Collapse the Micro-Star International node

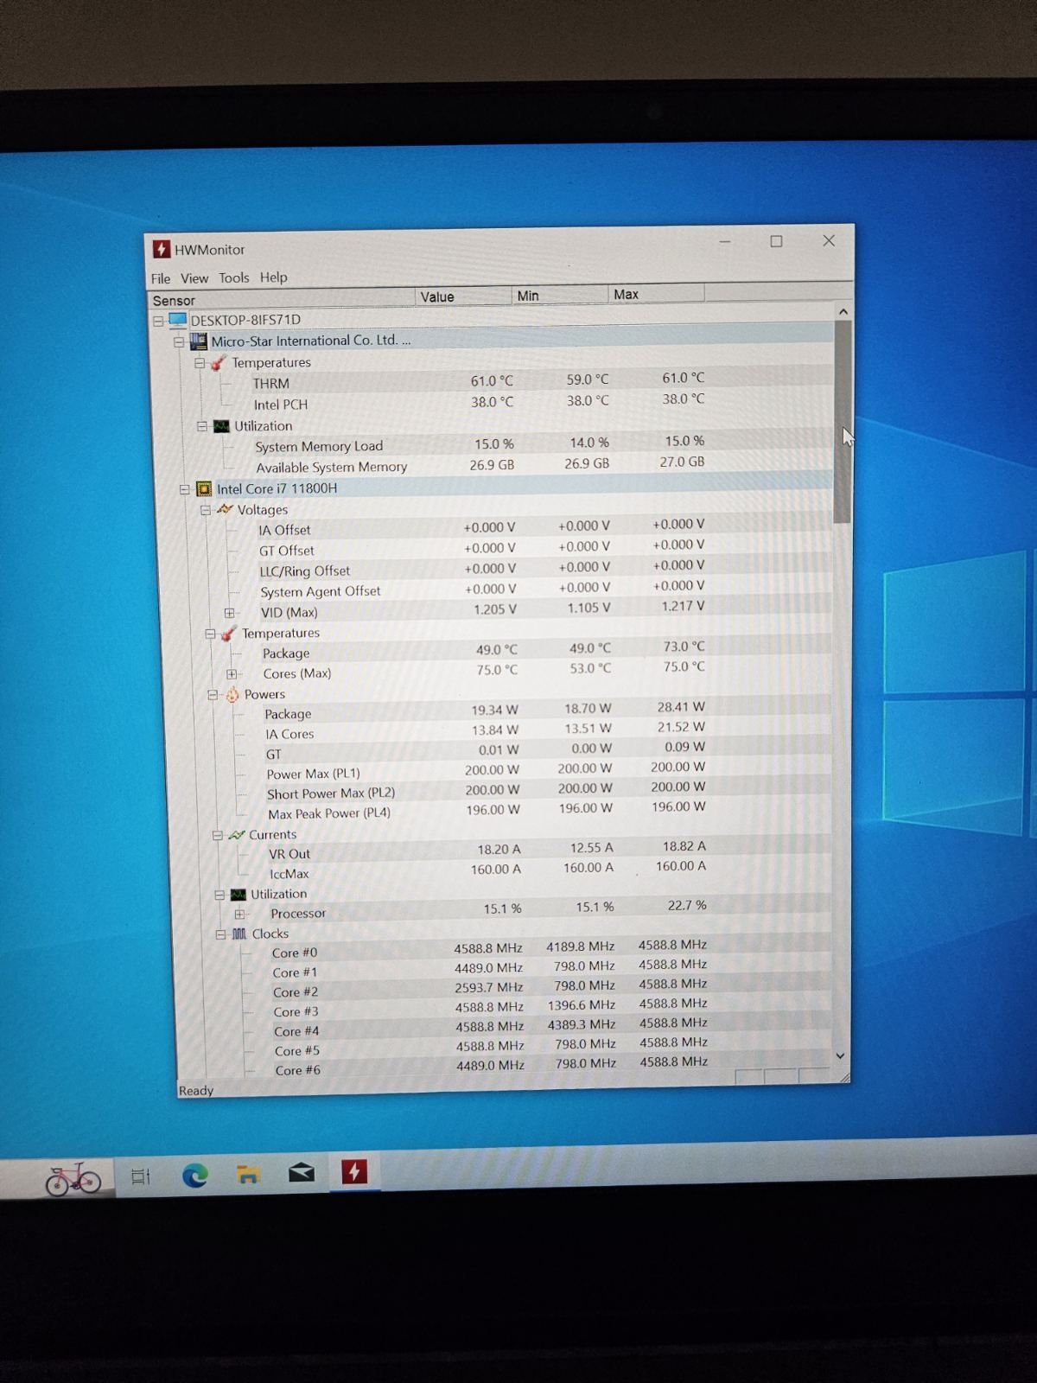point(179,342)
